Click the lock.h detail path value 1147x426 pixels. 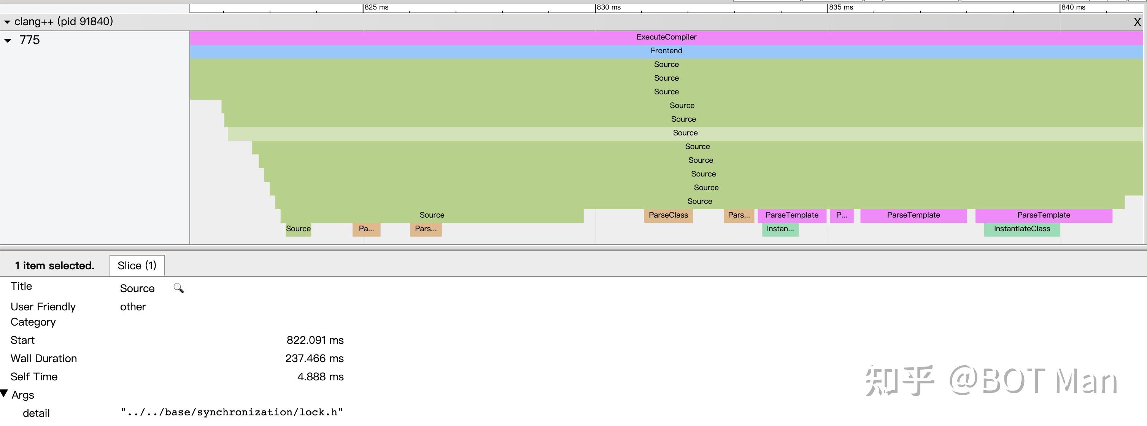[232, 412]
